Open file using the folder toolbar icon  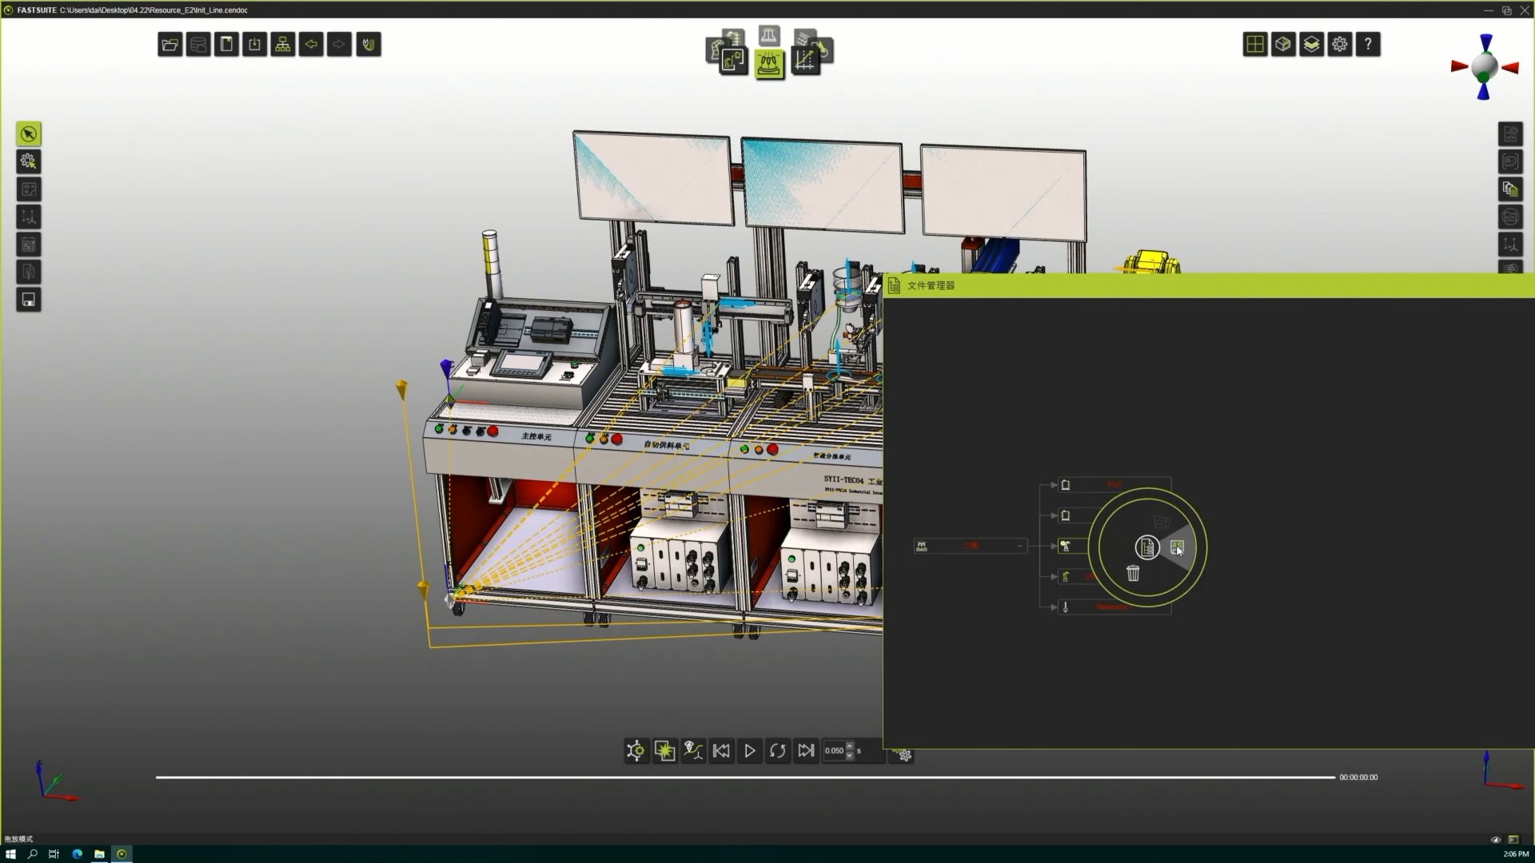(x=169, y=45)
